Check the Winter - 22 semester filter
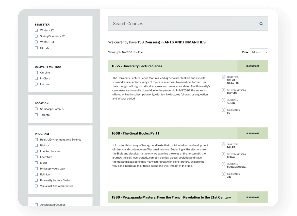The width and height of the screenshot is (297, 216). click(36, 30)
